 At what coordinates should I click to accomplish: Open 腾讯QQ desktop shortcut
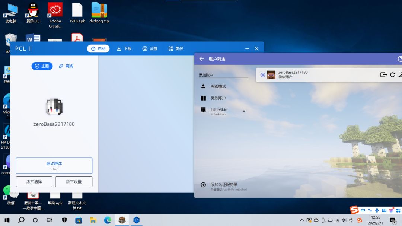coord(33,13)
